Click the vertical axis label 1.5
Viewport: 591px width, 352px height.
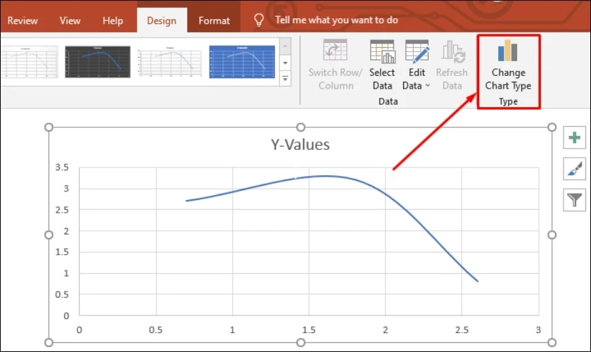(x=62, y=252)
